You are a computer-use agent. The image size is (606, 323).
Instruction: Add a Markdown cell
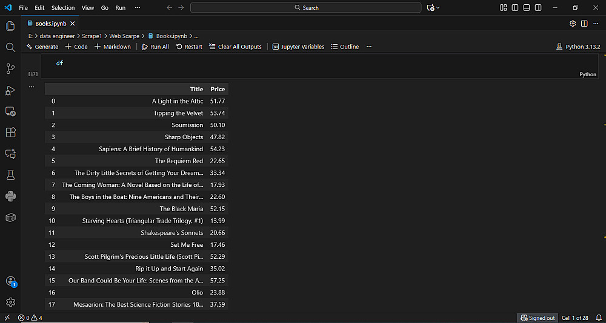[x=113, y=47]
